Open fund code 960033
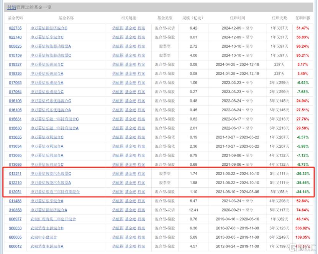 pyautogui.click(x=15, y=228)
